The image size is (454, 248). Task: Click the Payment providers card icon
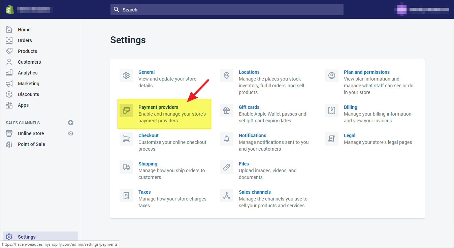(x=126, y=111)
